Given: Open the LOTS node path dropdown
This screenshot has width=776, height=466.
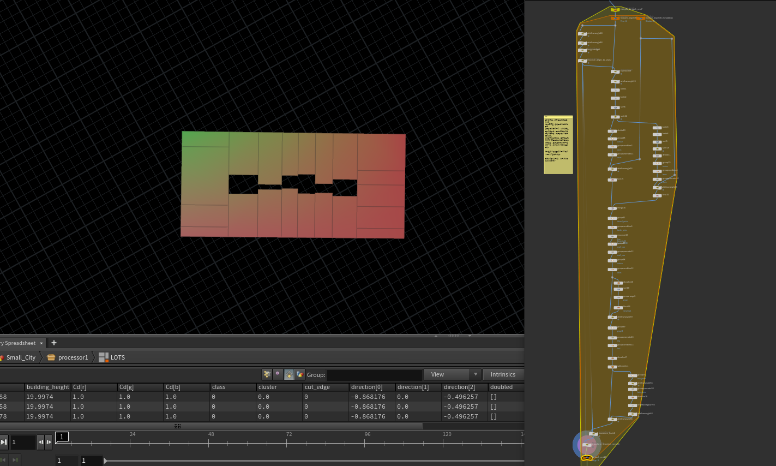Looking at the screenshot, I should pos(117,357).
